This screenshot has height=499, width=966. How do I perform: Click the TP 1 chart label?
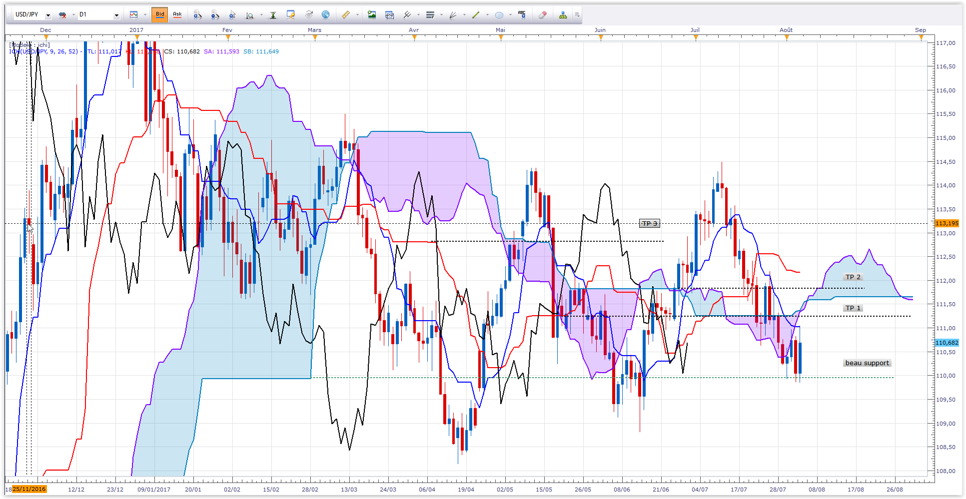pos(853,308)
